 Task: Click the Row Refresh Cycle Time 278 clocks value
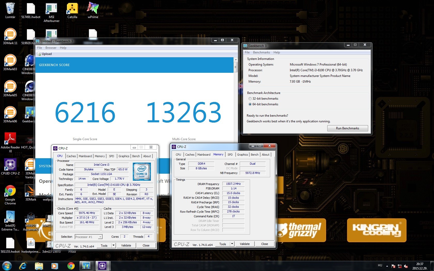coord(233,212)
